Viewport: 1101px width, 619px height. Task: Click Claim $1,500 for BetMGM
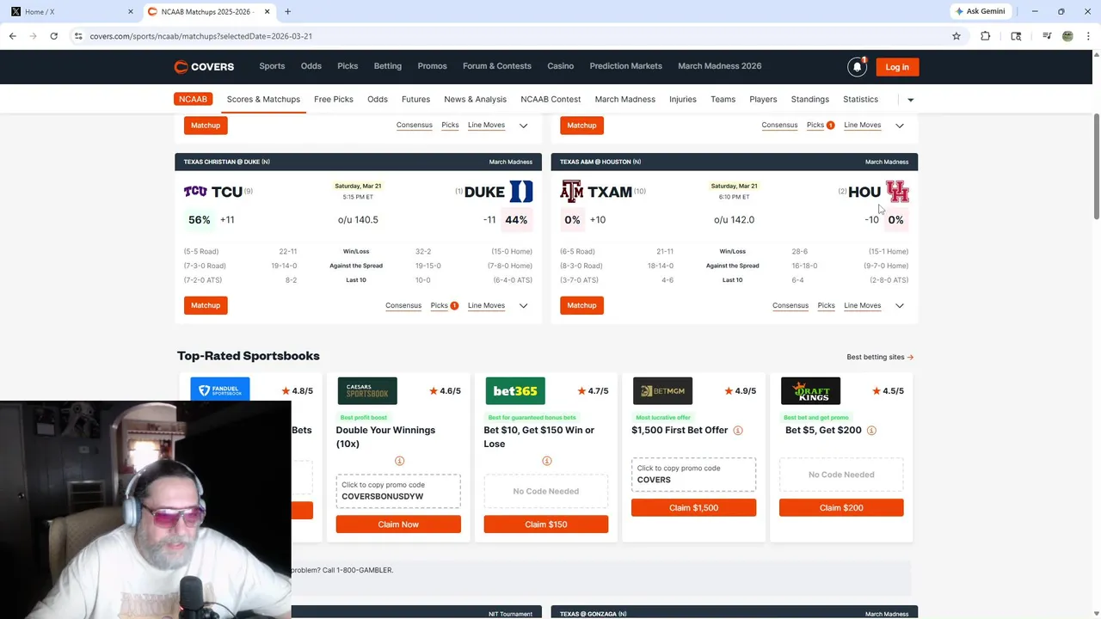coord(693,508)
